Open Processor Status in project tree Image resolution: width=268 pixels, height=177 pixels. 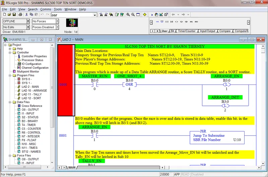(32, 60)
